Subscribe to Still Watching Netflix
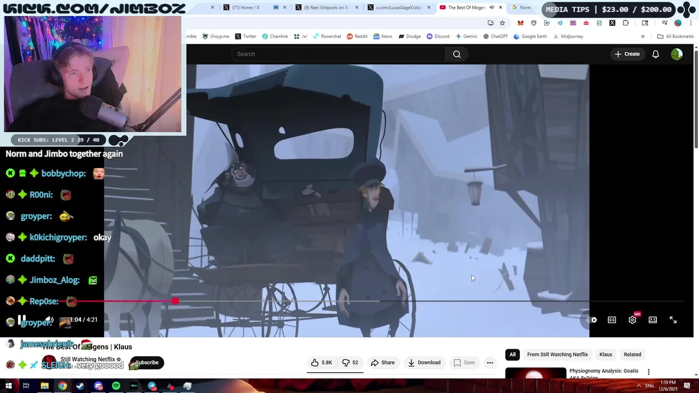Image resolution: width=699 pixels, height=393 pixels. 146,362
